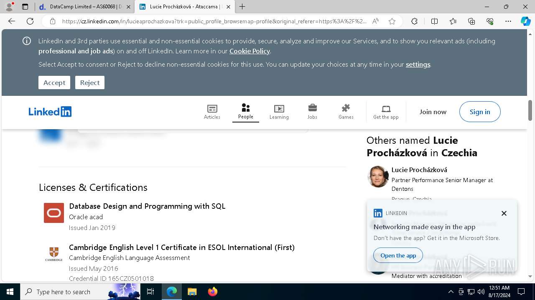The height and width of the screenshot is (300, 535).
Task: Reject non-essential cookies
Action: click(x=90, y=82)
